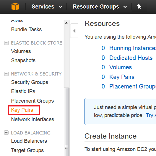Select Key Pairs in the sidebar
Screen dimensions: 156x156
coord(22,110)
